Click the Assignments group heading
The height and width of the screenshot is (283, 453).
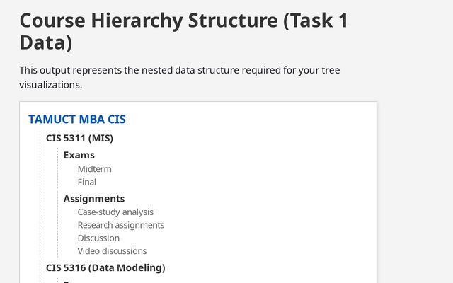tap(93, 199)
